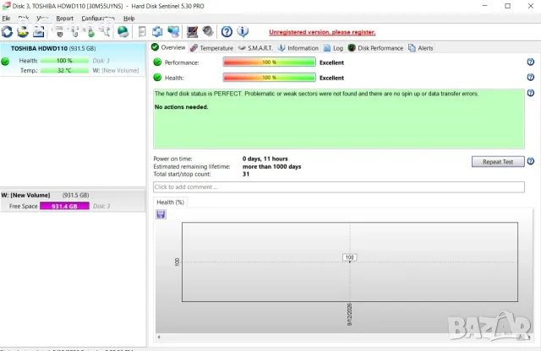
Task: Open the File menu
Action: [x=6, y=19]
